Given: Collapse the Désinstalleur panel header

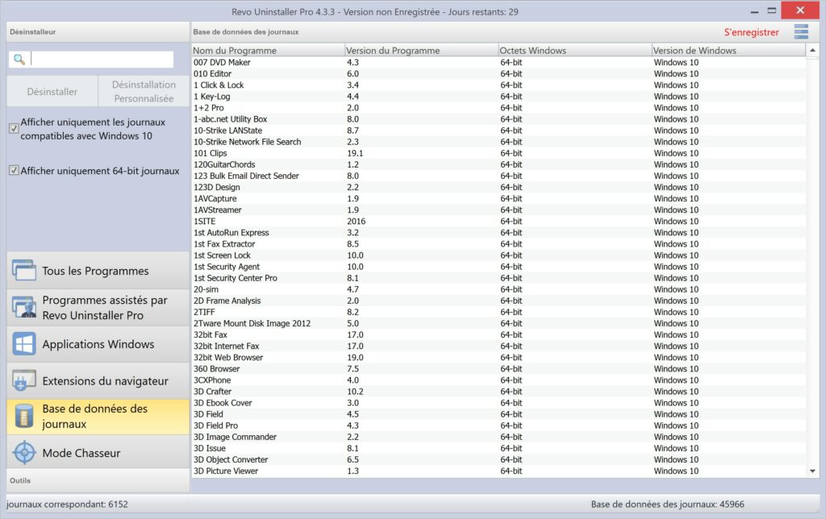Looking at the screenshot, I should tap(98, 31).
